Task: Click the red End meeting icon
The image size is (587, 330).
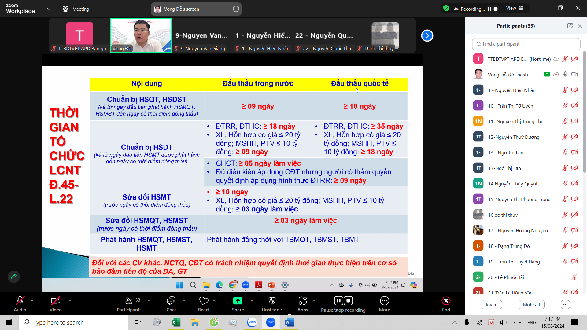Action: click(x=446, y=301)
